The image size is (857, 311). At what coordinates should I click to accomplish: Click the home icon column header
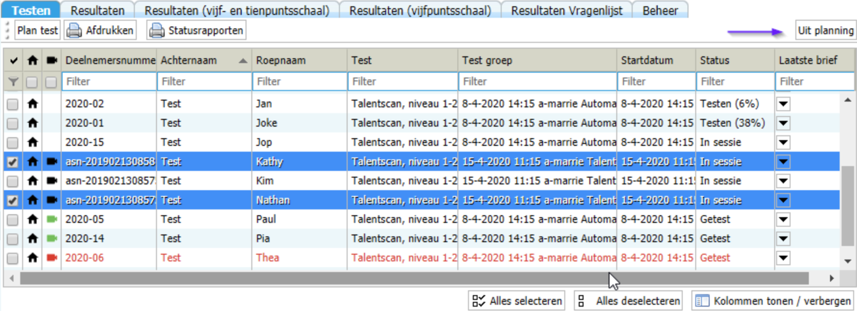[32, 60]
